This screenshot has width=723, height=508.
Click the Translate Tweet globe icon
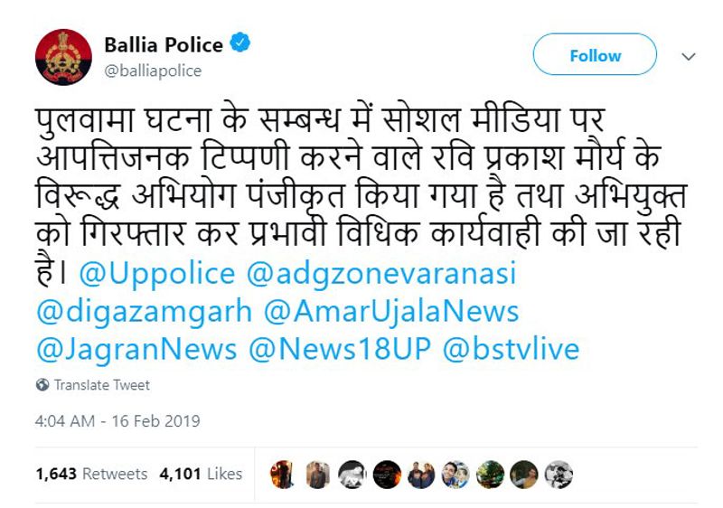click(x=42, y=385)
